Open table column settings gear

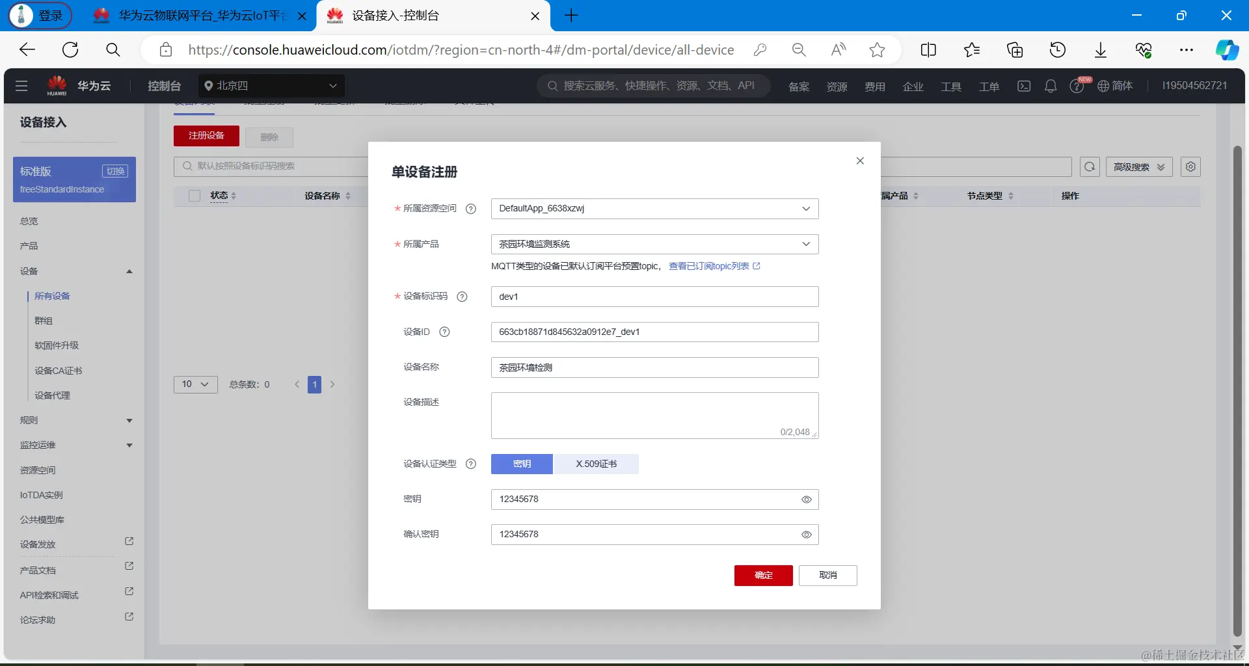[1190, 167]
